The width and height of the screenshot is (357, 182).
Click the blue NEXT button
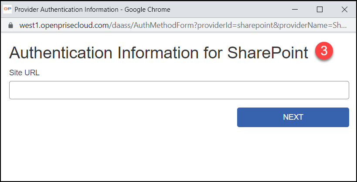(293, 117)
